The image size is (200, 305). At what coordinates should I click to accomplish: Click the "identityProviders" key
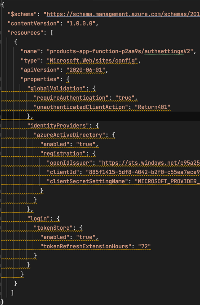58,125
